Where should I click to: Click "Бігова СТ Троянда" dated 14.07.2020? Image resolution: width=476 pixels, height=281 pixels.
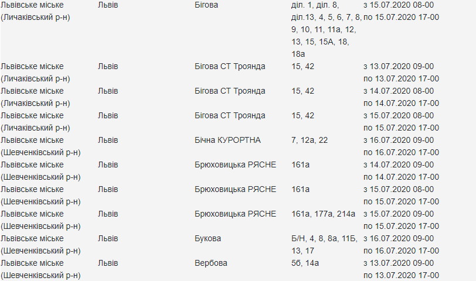(230, 91)
